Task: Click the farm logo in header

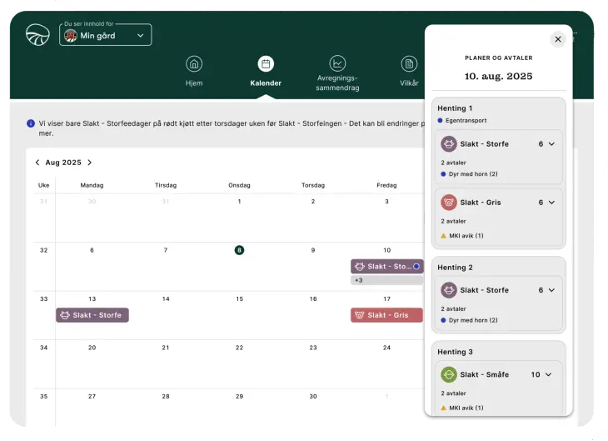Action: click(37, 35)
